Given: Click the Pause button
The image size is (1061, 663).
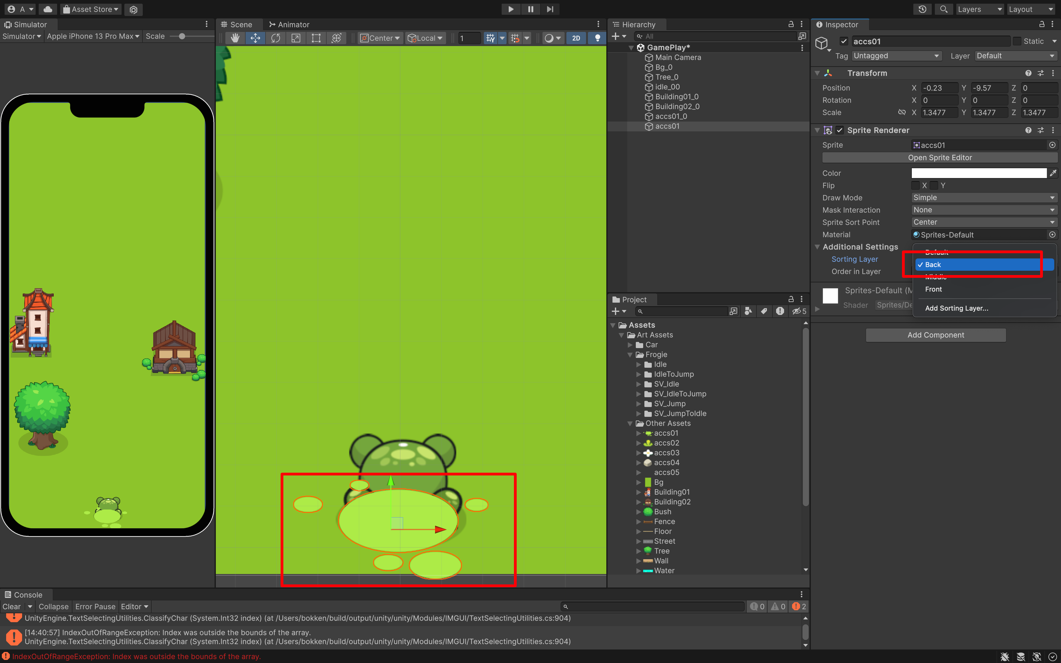Looking at the screenshot, I should point(530,9).
